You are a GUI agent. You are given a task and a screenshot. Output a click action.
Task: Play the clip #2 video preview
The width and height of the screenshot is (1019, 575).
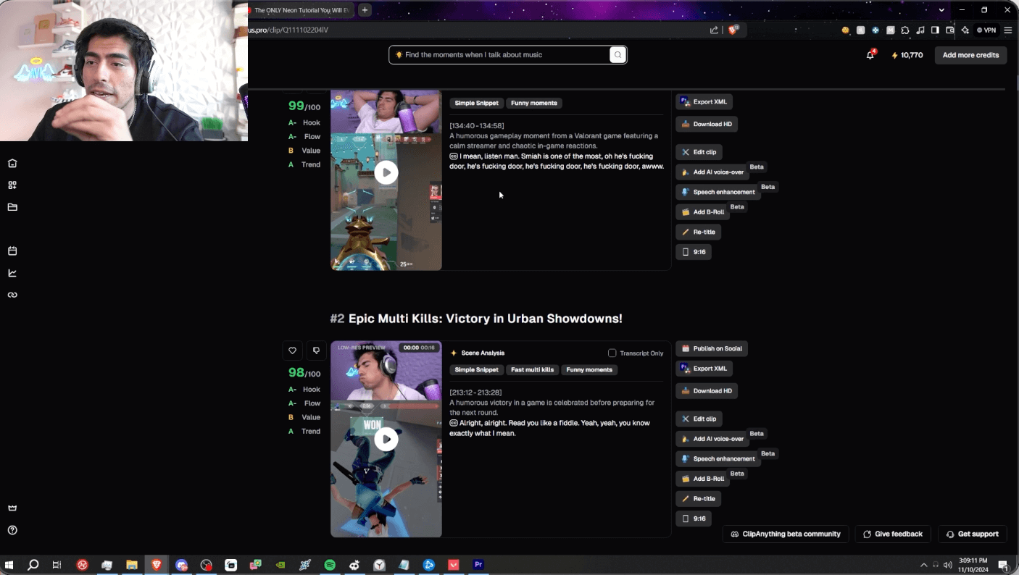click(x=386, y=439)
